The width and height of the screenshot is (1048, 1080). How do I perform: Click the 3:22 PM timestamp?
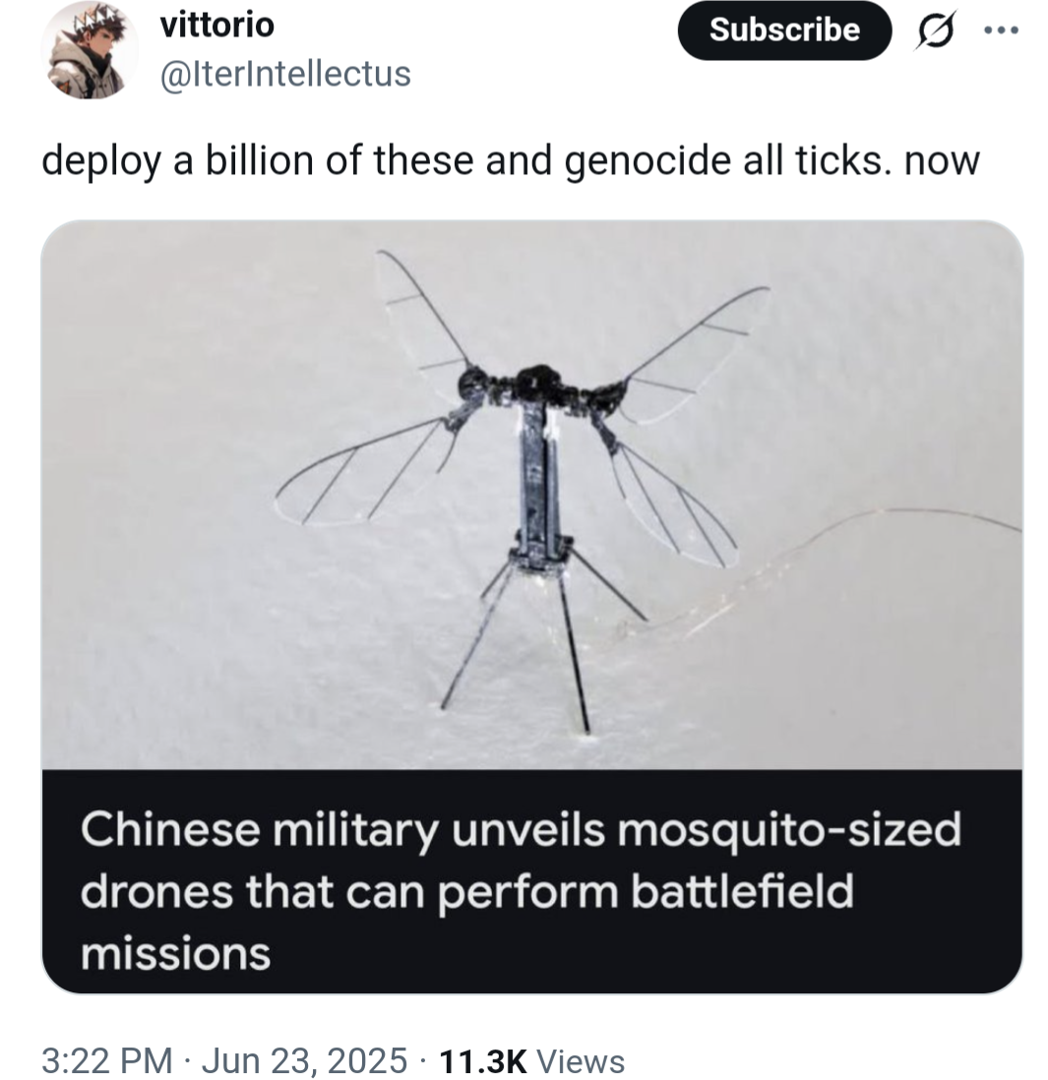click(107, 1059)
